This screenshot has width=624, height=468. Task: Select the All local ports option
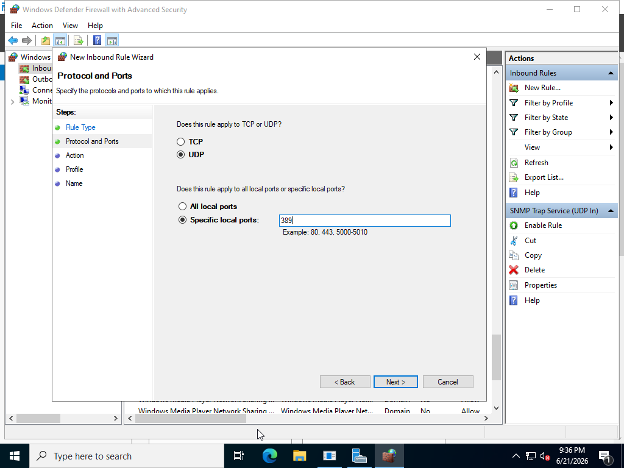tap(182, 206)
